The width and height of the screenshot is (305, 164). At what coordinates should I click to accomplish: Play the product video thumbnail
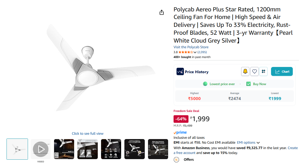(x=41, y=149)
